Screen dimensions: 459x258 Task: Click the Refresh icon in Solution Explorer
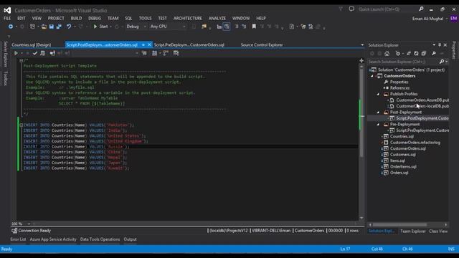(x=416, y=54)
